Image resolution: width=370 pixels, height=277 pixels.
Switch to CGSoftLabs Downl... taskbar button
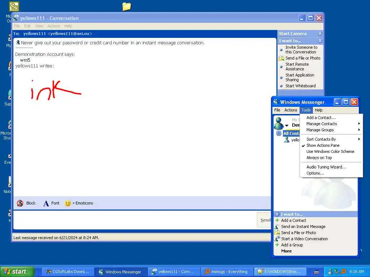[68, 272]
